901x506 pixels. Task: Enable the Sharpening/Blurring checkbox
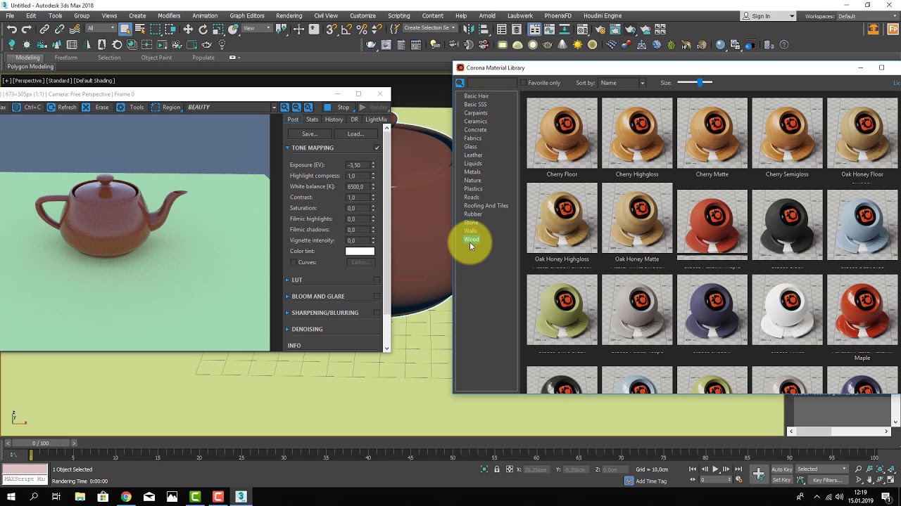(377, 313)
